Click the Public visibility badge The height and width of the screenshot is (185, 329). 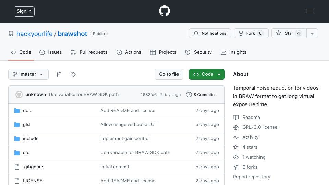[99, 34]
